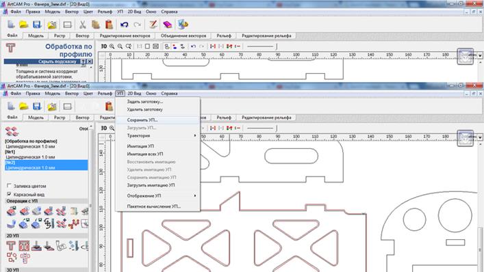The height and width of the screenshot is (272, 484).
Task: Switch to Редактирование векторов tab in background window
Action: [125, 36]
